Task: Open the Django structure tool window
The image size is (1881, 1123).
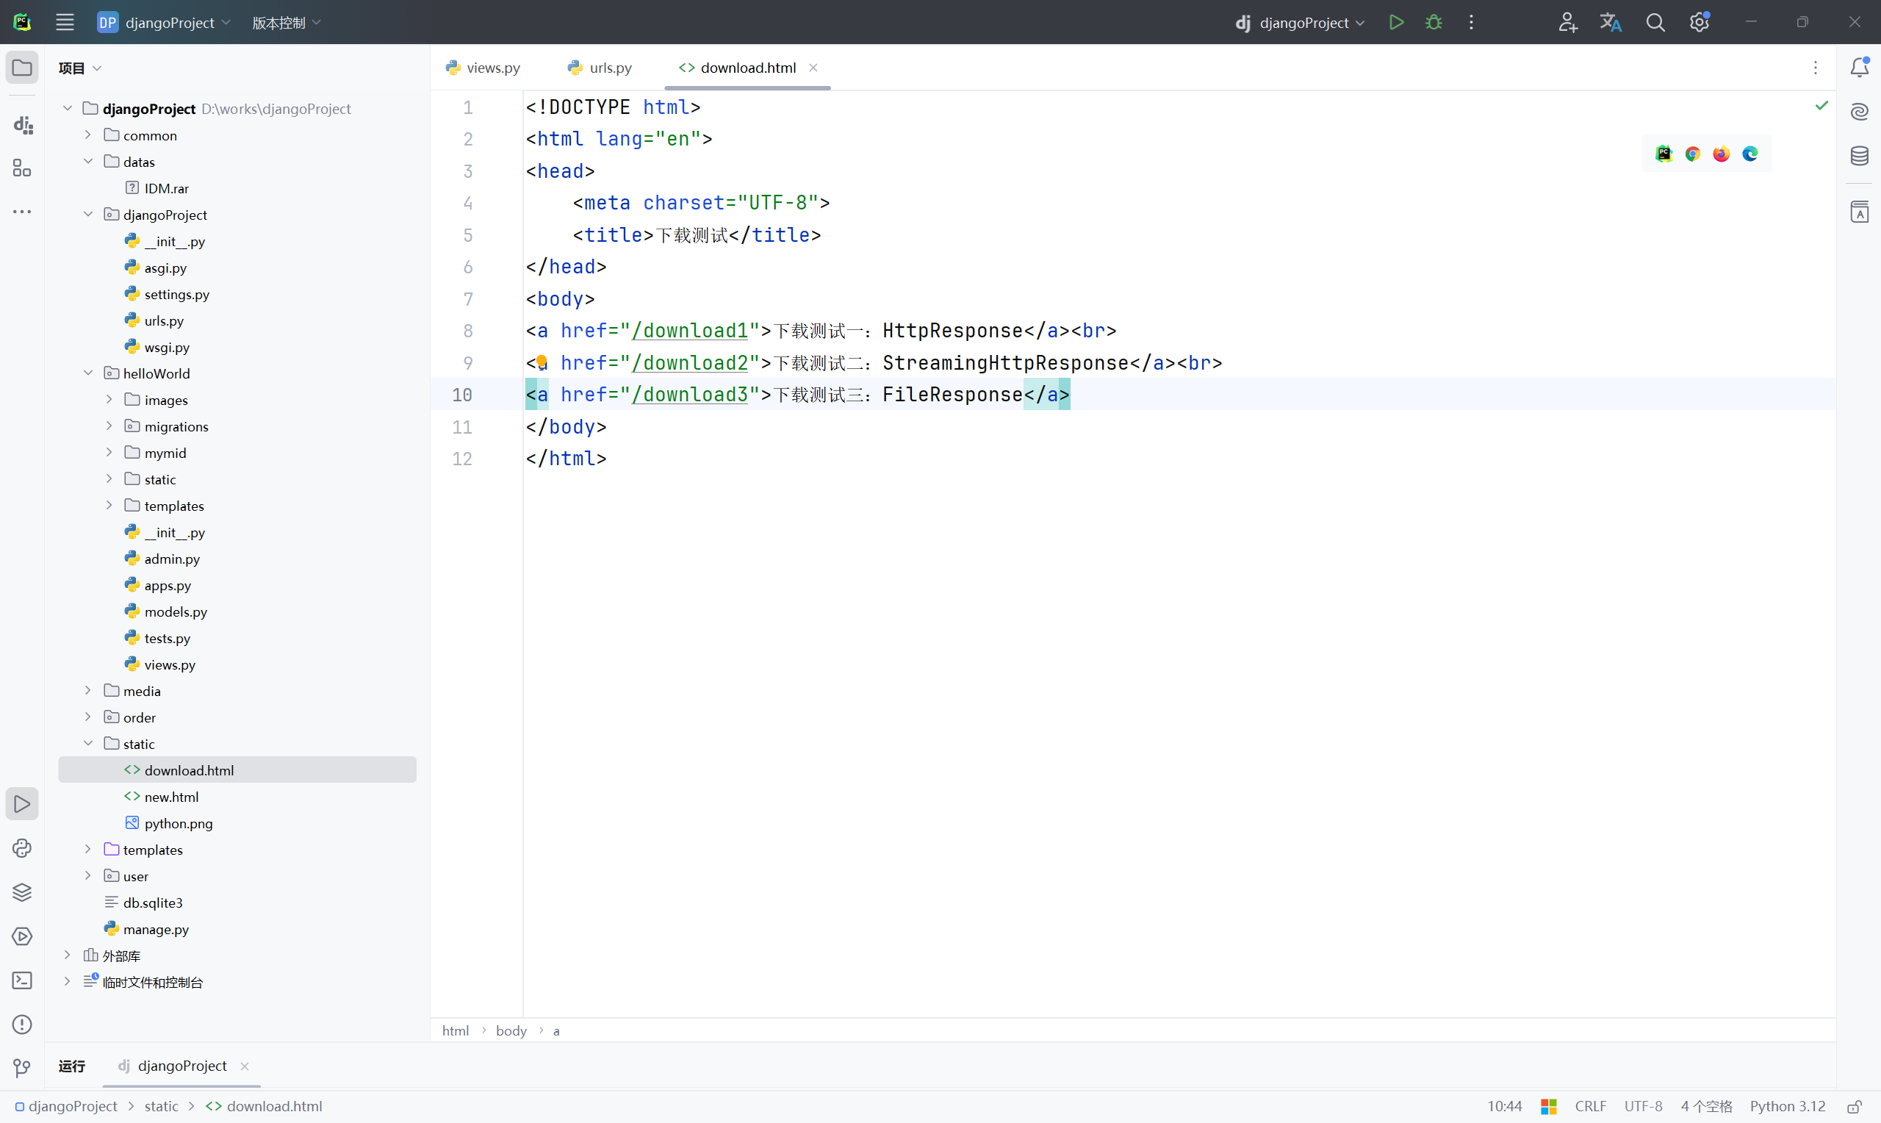Action: pos(22,125)
